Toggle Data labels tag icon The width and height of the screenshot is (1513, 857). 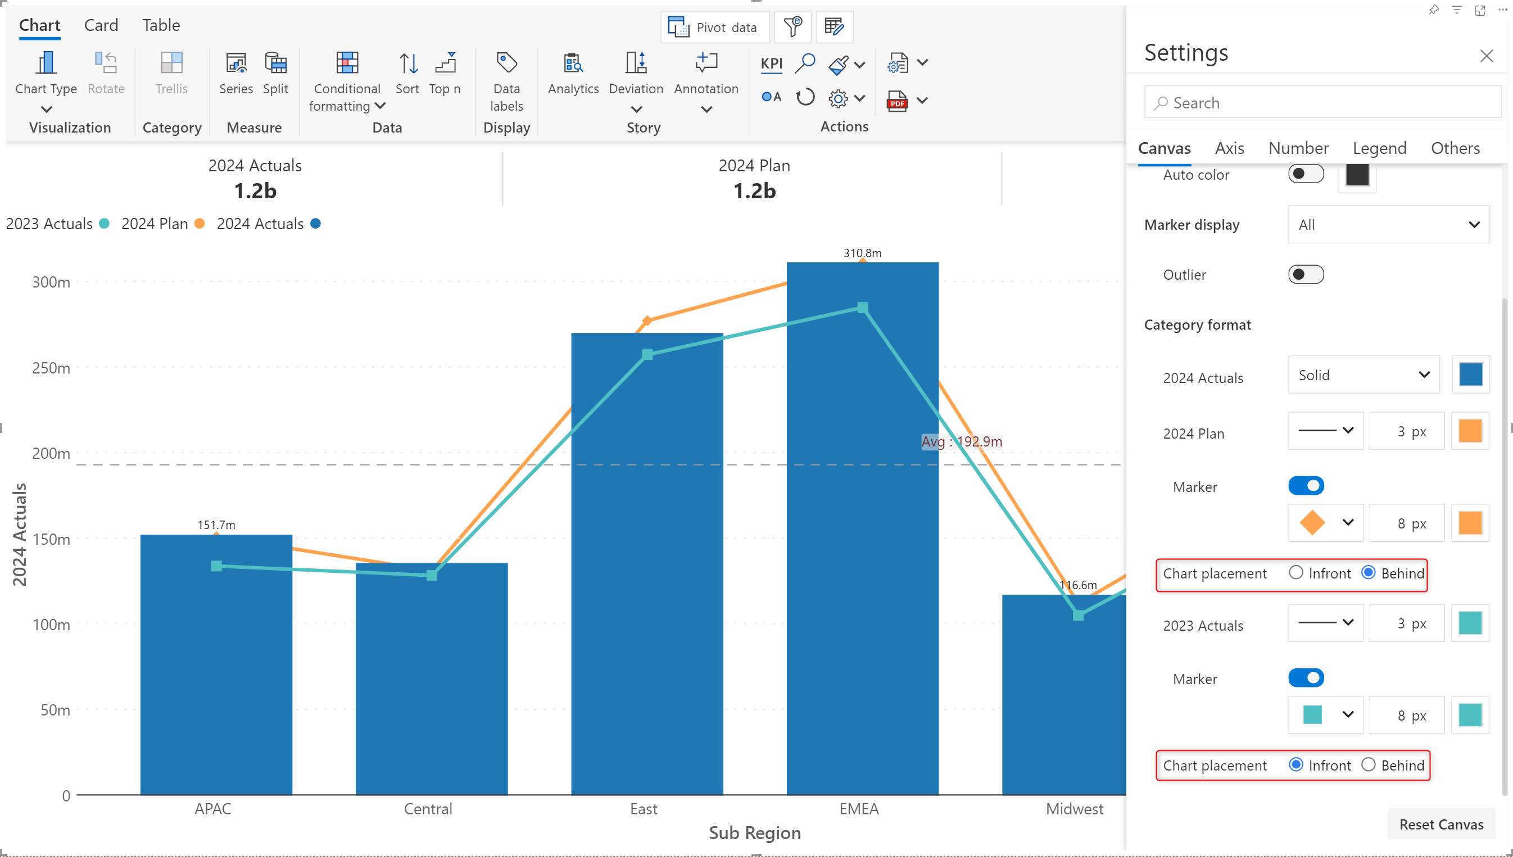(x=506, y=62)
